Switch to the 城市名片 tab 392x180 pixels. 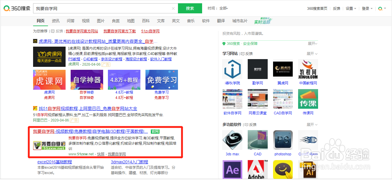(240, 21)
